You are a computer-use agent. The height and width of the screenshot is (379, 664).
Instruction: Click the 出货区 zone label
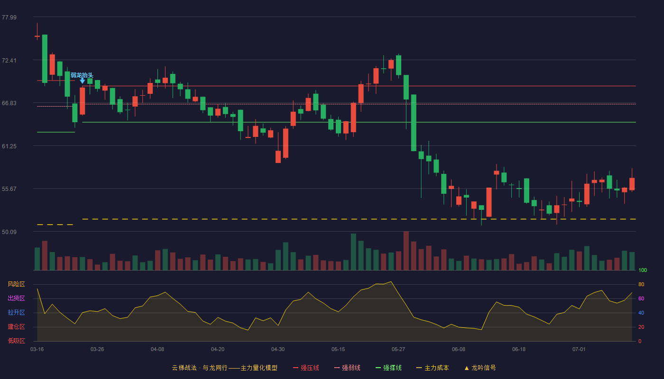pyautogui.click(x=16, y=298)
